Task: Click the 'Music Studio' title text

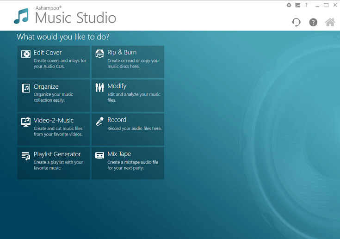Action: click(x=75, y=18)
